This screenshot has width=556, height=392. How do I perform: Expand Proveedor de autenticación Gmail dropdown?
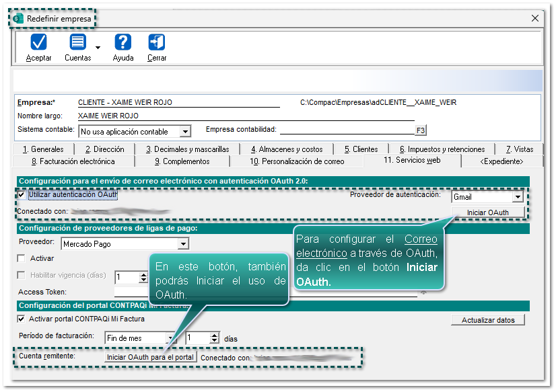517,197
